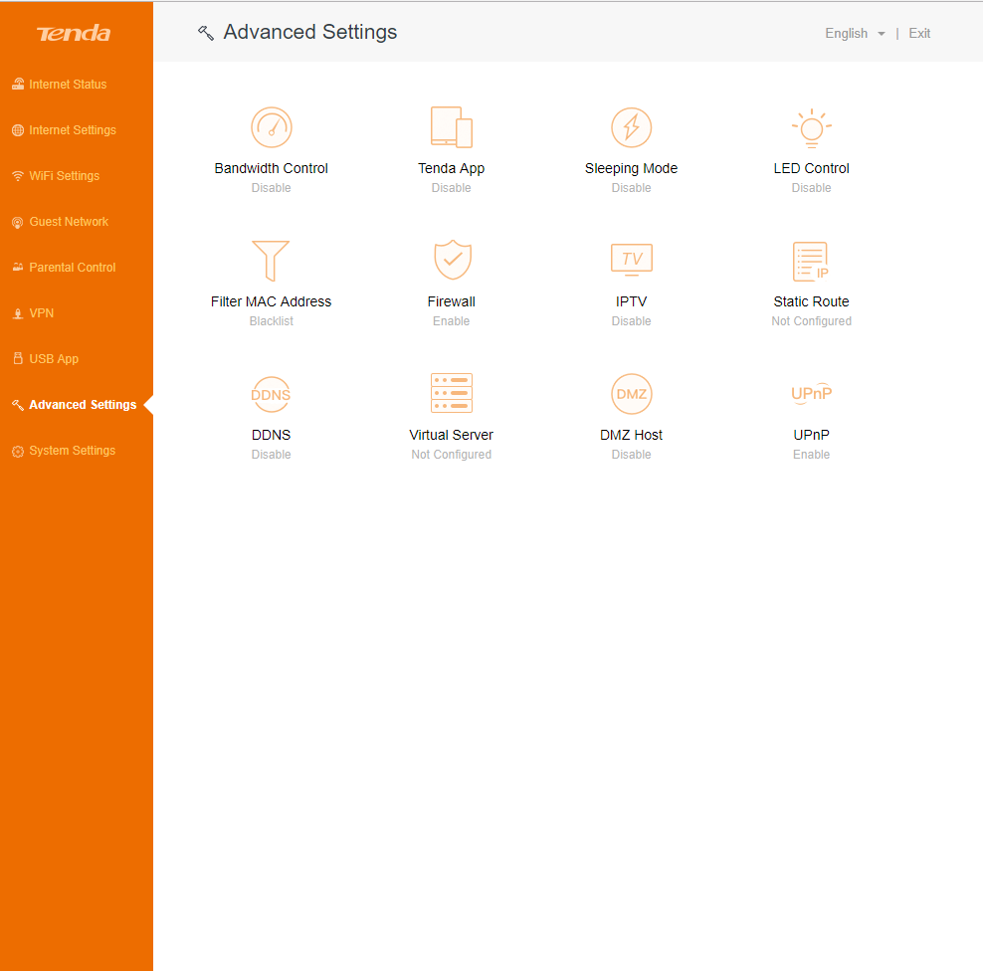
Task: Click the Tenda logo
Action: click(74, 33)
